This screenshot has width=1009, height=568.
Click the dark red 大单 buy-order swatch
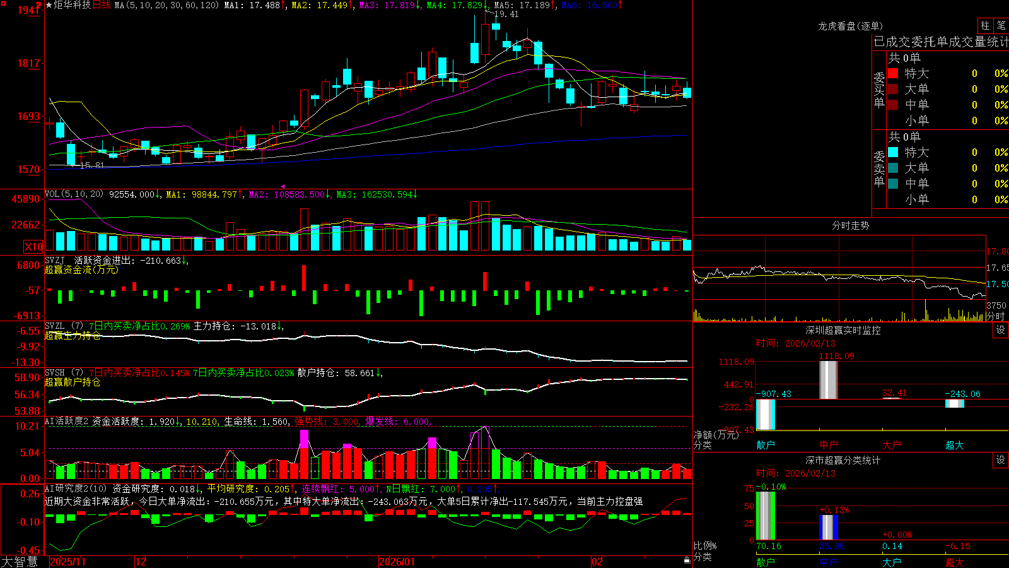[893, 89]
